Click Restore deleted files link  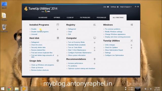[x=38, y=50]
